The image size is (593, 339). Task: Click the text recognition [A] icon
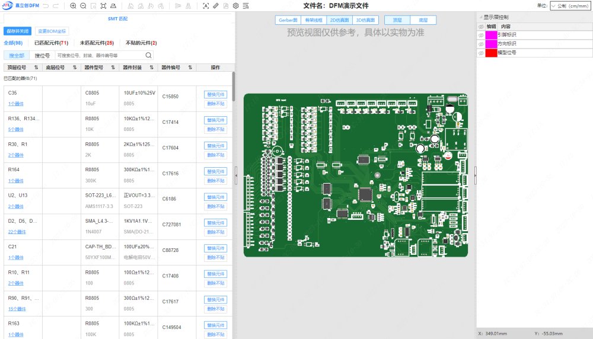click(206, 6)
